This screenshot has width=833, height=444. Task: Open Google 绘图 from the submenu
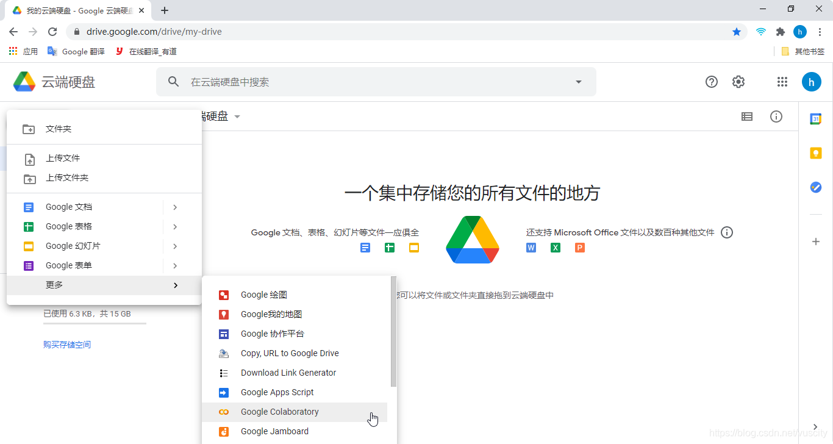(x=295, y=295)
